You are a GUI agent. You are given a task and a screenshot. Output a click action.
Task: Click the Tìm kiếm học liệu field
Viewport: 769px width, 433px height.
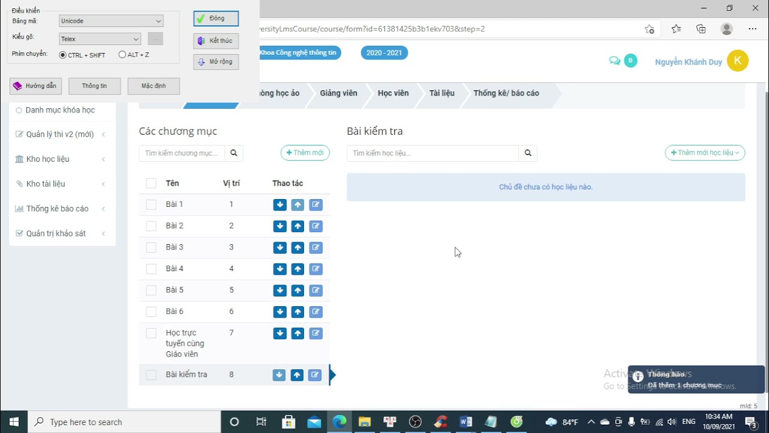coord(433,153)
